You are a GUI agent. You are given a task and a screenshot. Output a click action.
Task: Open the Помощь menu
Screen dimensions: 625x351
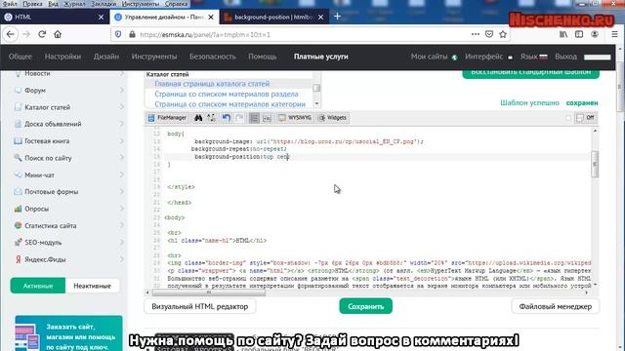[x=263, y=57]
